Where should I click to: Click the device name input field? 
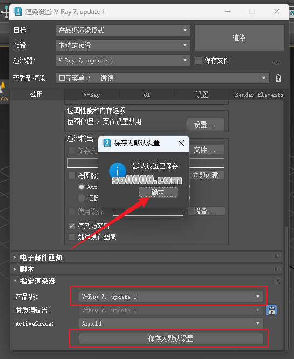pyautogui.click(x=148, y=212)
